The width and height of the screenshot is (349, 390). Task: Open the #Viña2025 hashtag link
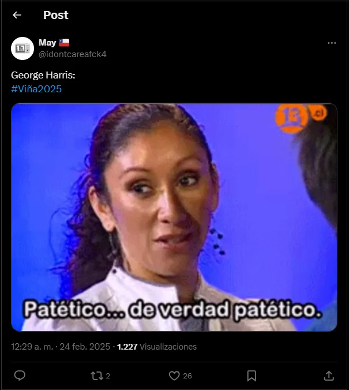[x=36, y=89]
